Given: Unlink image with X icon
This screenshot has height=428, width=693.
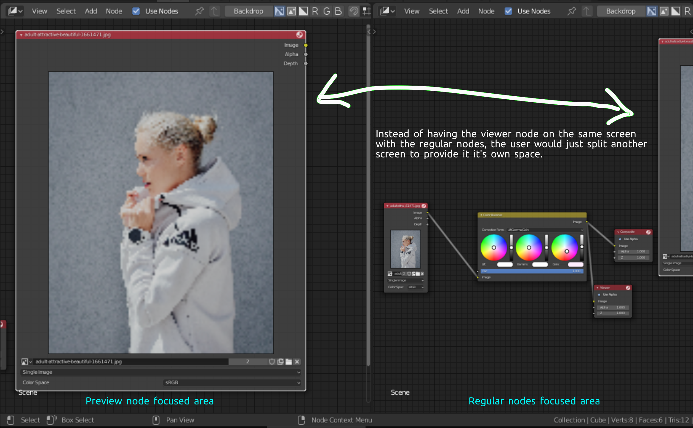Looking at the screenshot, I should (297, 362).
